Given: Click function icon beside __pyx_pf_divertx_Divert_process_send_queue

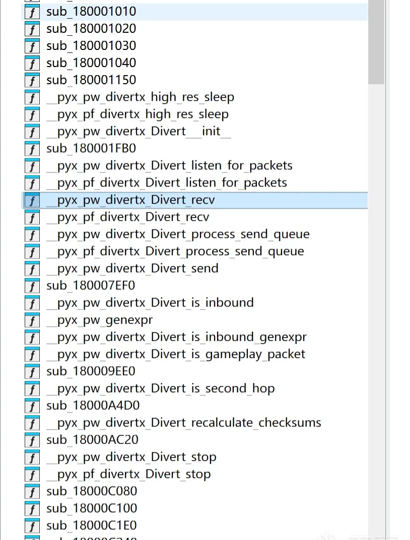Looking at the screenshot, I should coord(32,252).
